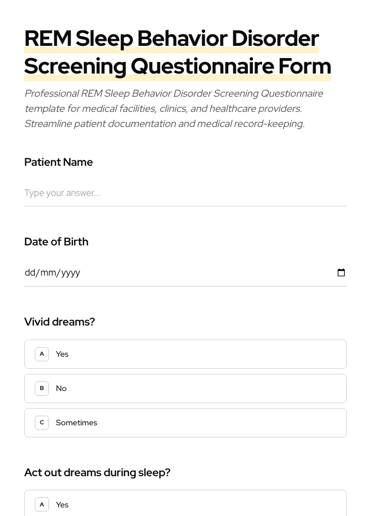Open the calendar picker for Date of Birth
The image size is (371, 516).
click(x=341, y=272)
